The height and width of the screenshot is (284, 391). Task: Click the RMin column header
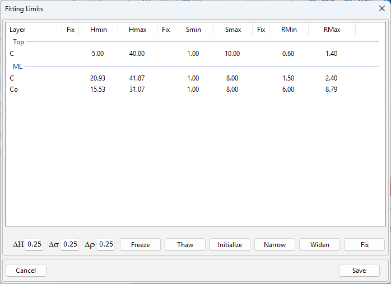point(288,30)
